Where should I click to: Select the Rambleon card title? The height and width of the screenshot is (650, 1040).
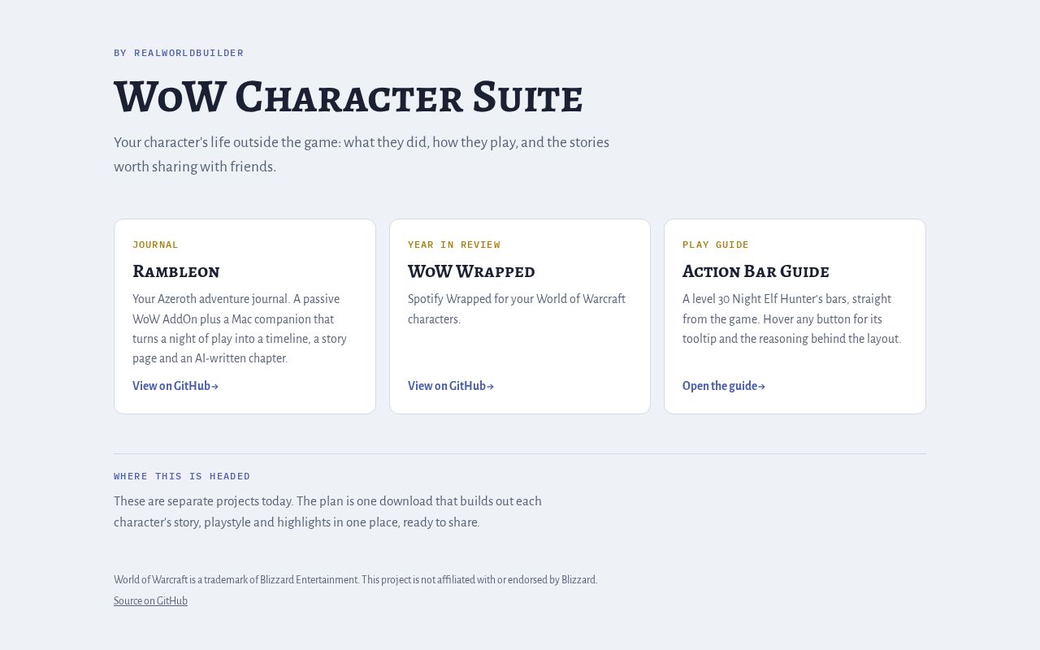click(176, 271)
